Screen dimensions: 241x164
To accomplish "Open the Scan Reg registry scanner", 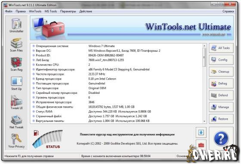I will 16,64.
